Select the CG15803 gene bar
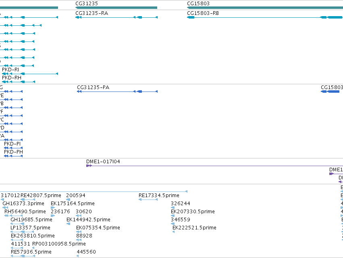This screenshot has width=343, height=258. [x=265, y=8]
